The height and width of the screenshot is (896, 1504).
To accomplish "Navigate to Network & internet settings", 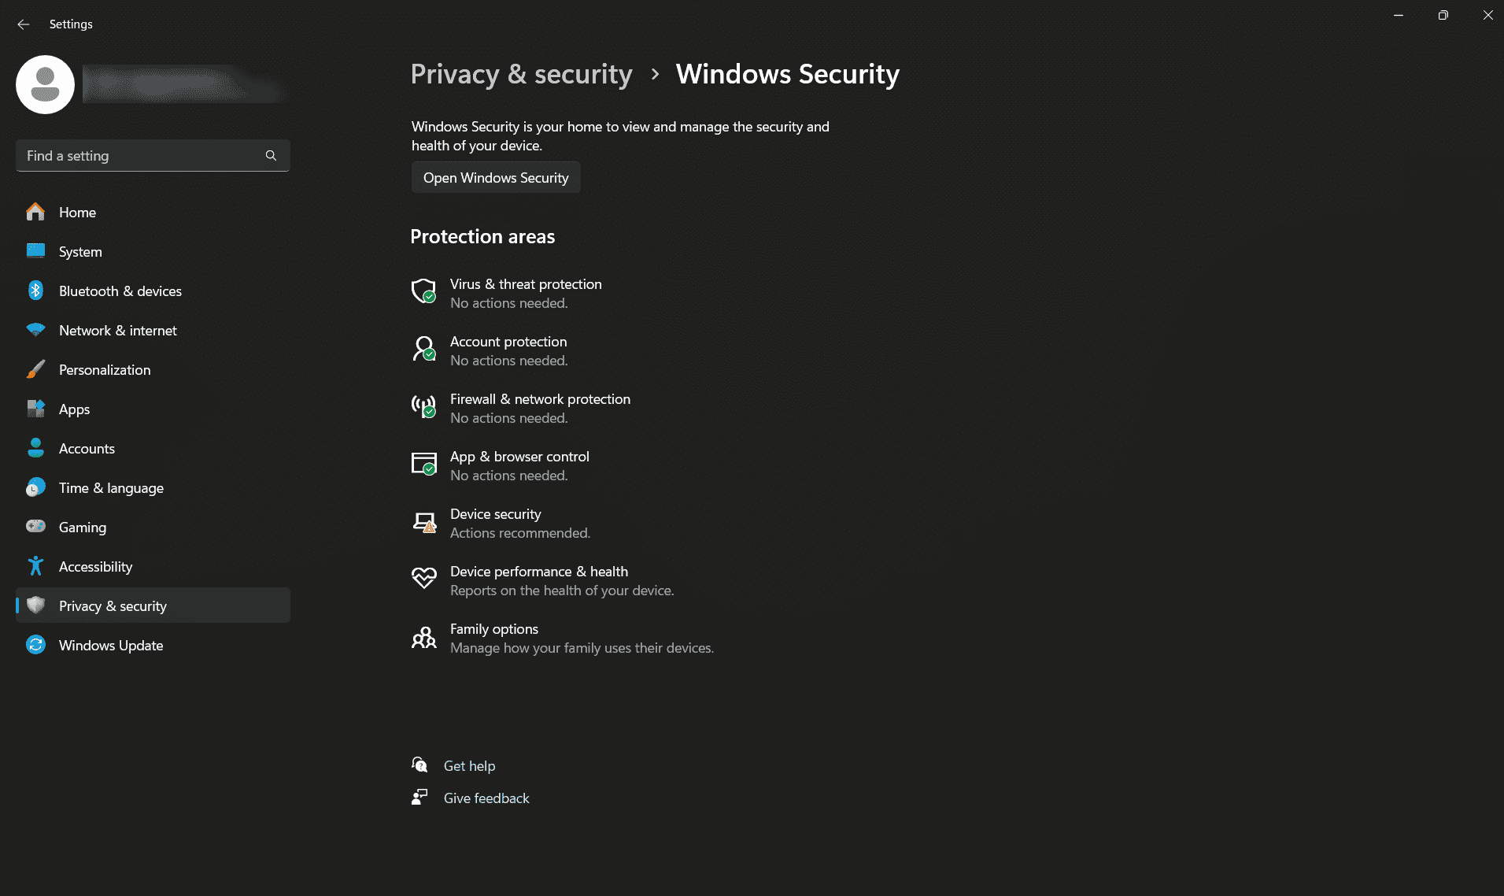I will [117, 330].
